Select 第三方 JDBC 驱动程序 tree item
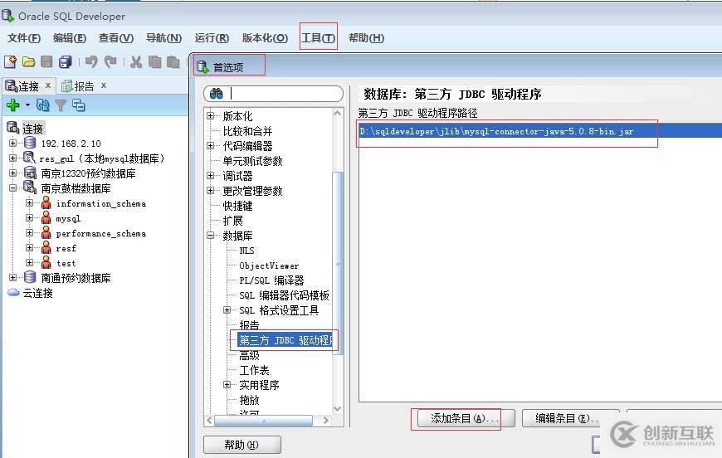The height and width of the screenshot is (458, 722). pos(285,340)
